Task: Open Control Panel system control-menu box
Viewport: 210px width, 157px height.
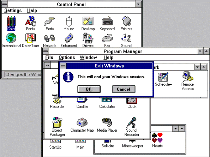Action: pos(5,4)
